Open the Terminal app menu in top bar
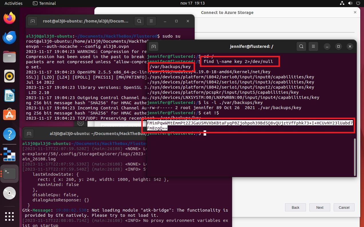This screenshot has width=364, height=227. pos(44,3)
